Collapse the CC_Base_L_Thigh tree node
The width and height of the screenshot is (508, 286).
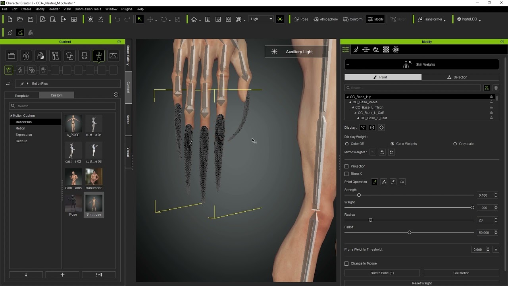point(353,107)
